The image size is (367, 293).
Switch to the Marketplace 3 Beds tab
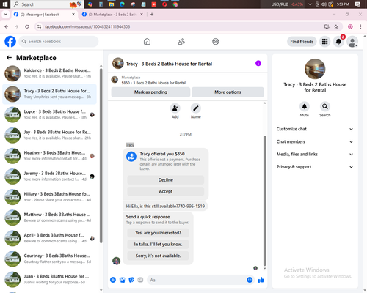[x=112, y=15]
